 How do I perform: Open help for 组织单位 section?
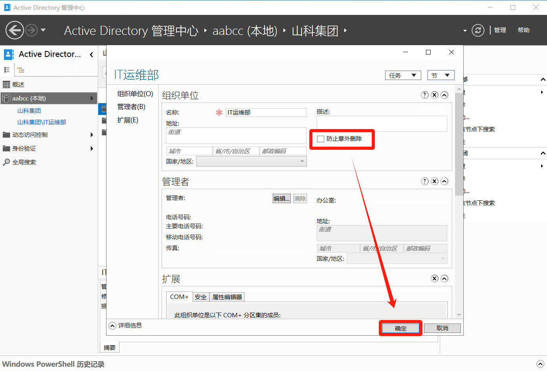[424, 95]
